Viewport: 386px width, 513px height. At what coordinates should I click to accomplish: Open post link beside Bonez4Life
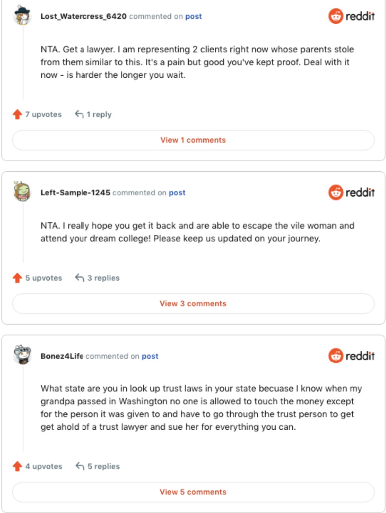click(x=150, y=356)
